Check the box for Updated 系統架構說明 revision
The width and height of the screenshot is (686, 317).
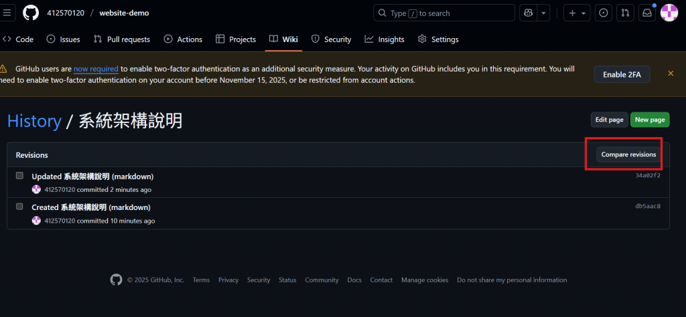click(x=19, y=175)
